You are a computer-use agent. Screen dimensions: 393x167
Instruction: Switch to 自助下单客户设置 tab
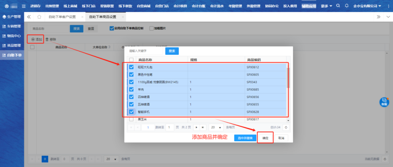pyautogui.click(x=62, y=17)
